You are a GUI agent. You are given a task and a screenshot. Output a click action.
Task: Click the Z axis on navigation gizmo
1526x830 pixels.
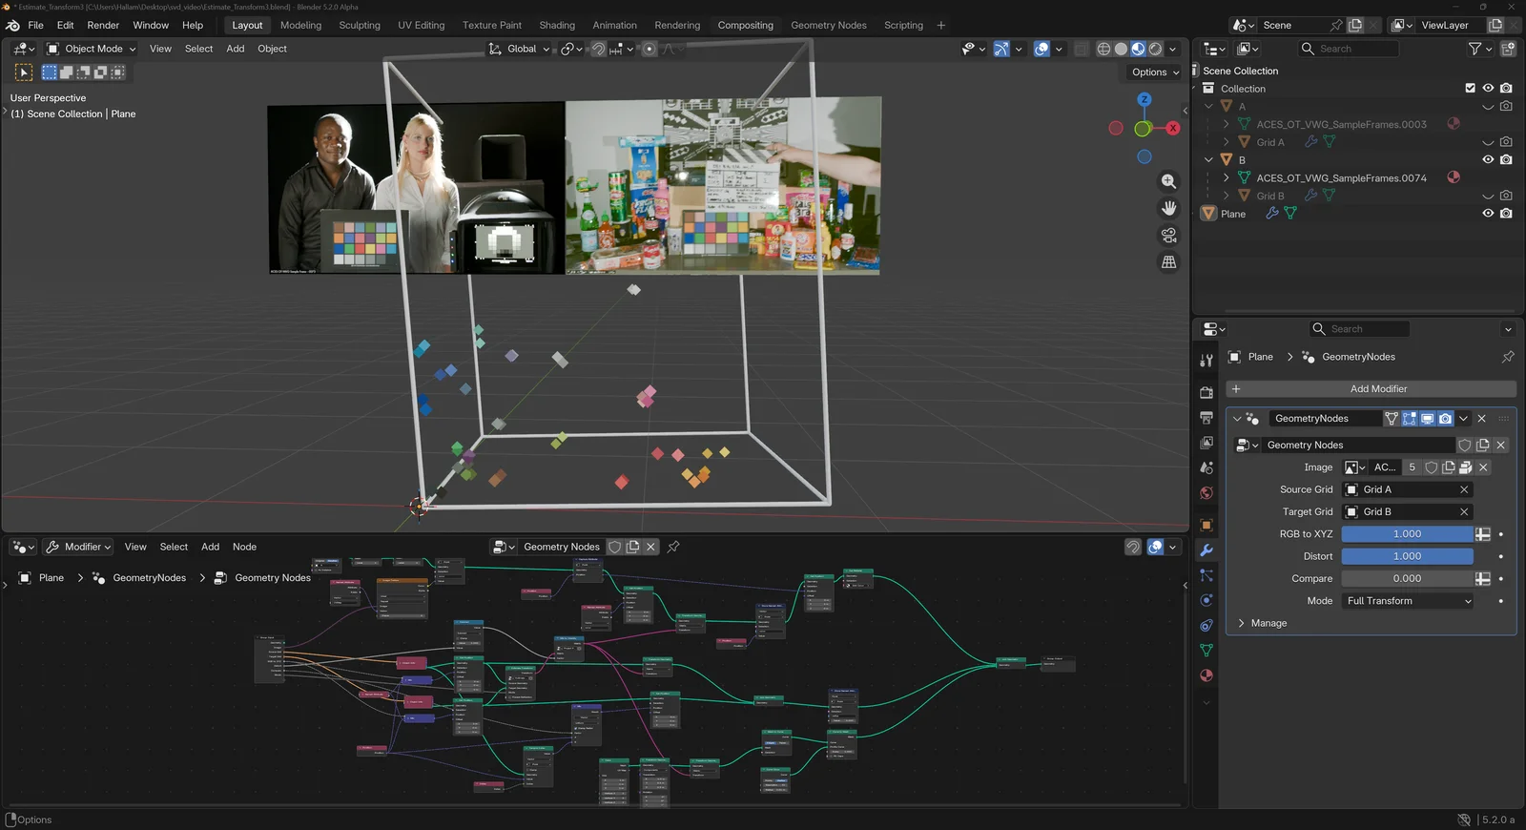coord(1144,99)
